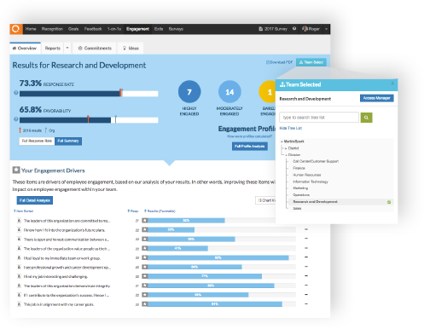Click the 73.3% response rate progress bar
The height and width of the screenshot is (329, 424).
pos(89,94)
